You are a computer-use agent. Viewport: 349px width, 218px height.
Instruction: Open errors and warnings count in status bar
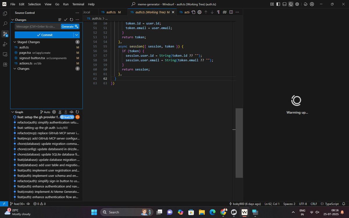click(39, 204)
